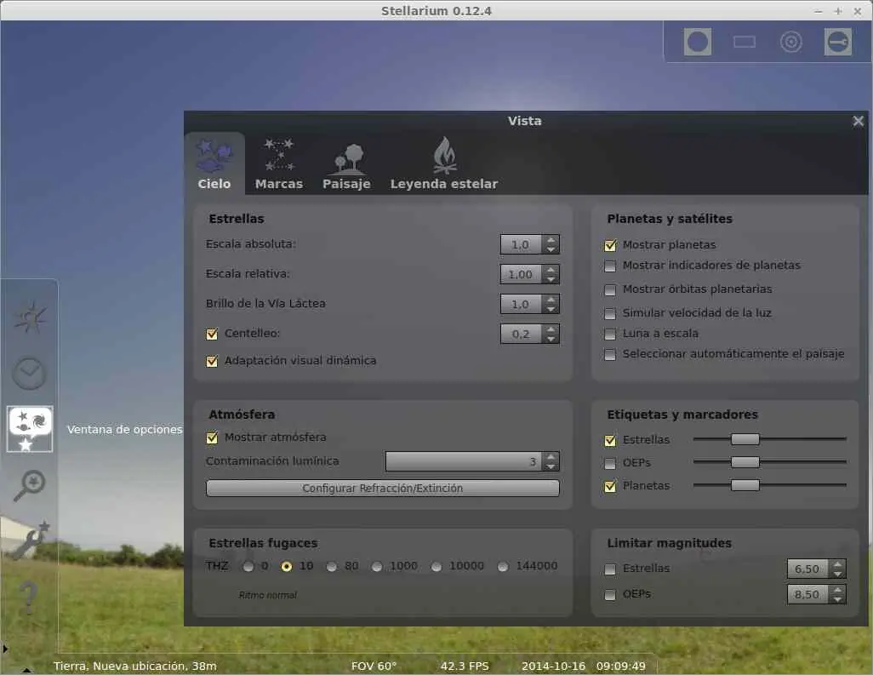Switch to the Cielo tab
The height and width of the screenshot is (675, 873).
point(214,163)
